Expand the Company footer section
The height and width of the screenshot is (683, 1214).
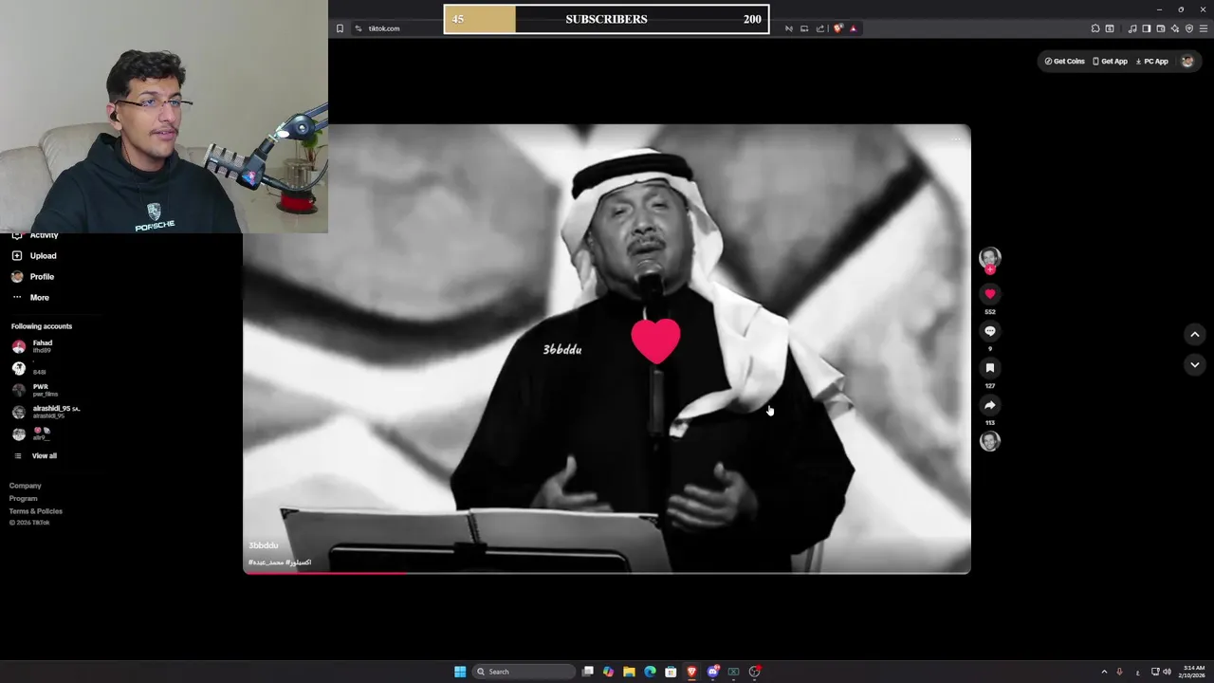(x=26, y=486)
